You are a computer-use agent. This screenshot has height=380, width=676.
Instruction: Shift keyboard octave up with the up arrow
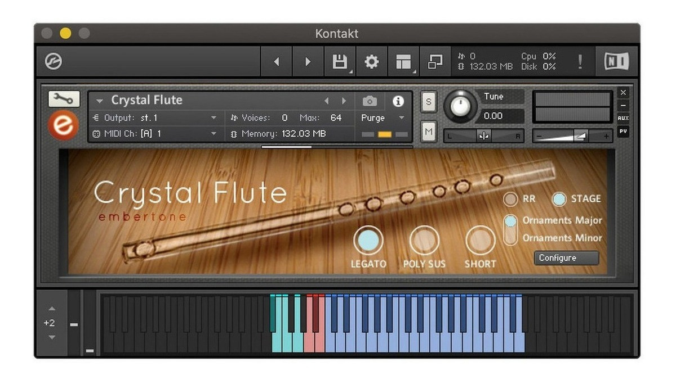coord(52,309)
